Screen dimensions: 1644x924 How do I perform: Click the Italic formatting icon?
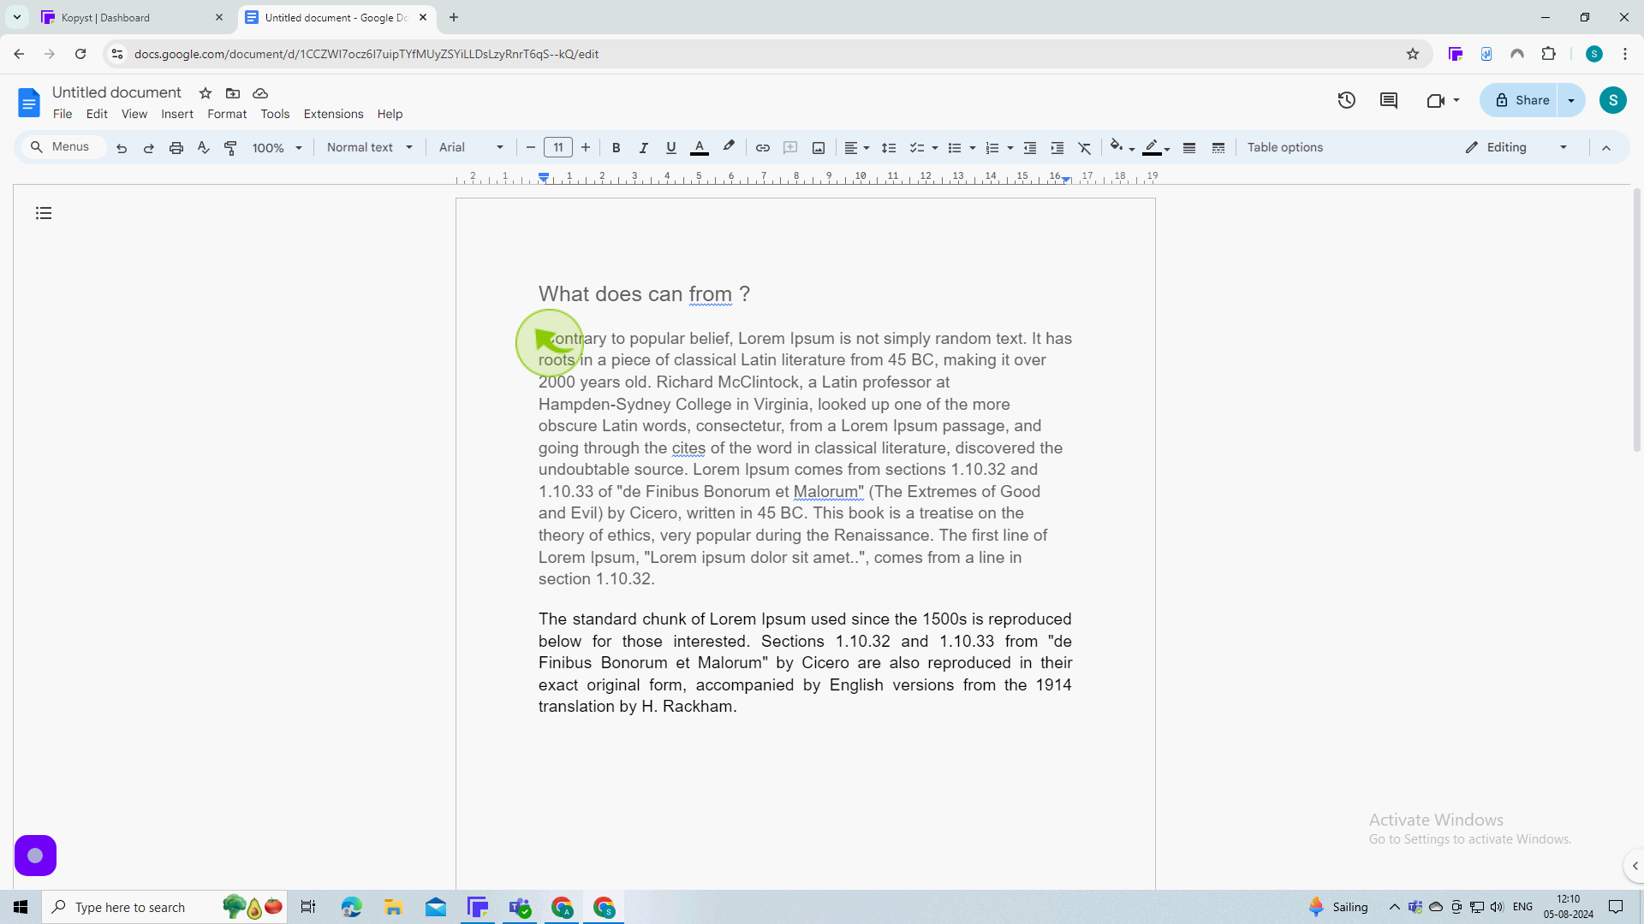[x=644, y=148]
